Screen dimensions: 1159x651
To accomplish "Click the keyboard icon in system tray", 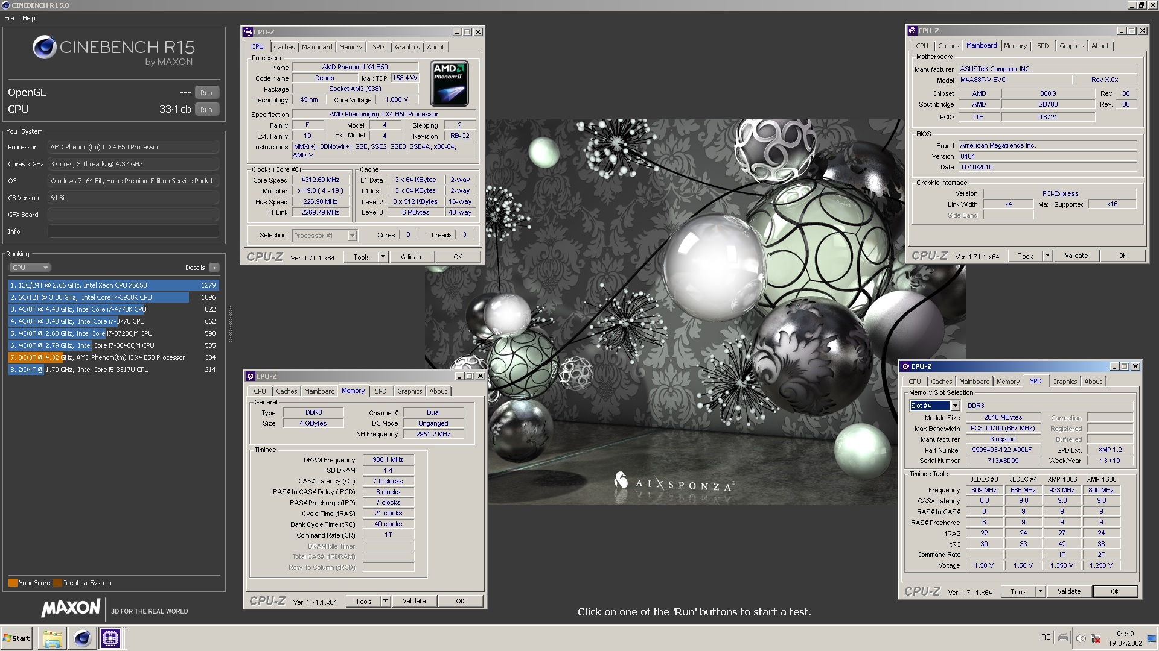I will coord(1063,637).
